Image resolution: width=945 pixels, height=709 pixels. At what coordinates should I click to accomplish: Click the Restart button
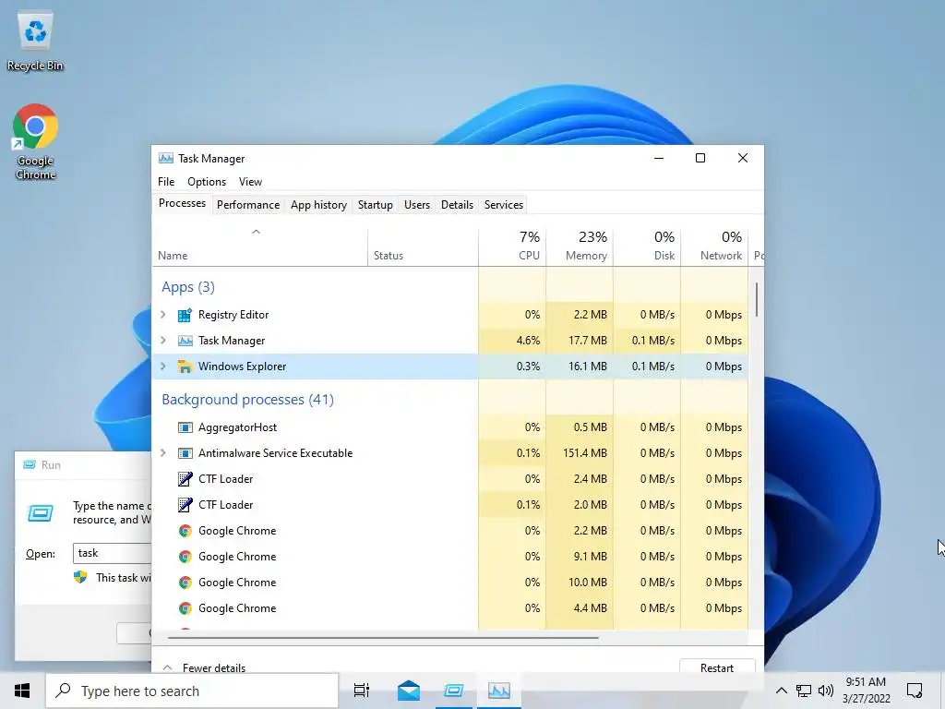click(717, 668)
